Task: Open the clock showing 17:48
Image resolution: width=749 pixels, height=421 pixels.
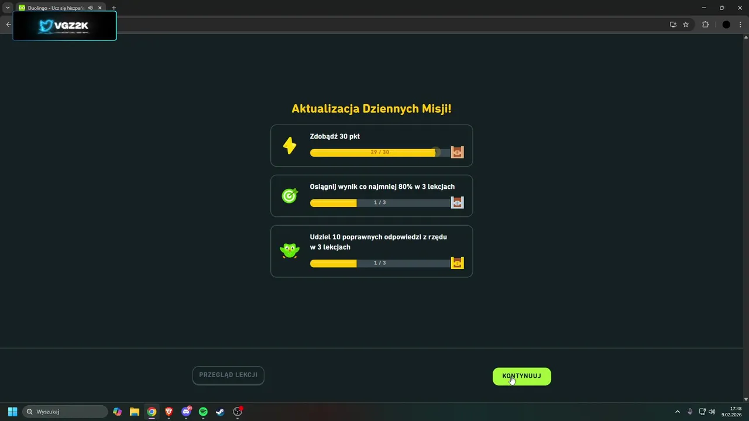Action: (731, 412)
